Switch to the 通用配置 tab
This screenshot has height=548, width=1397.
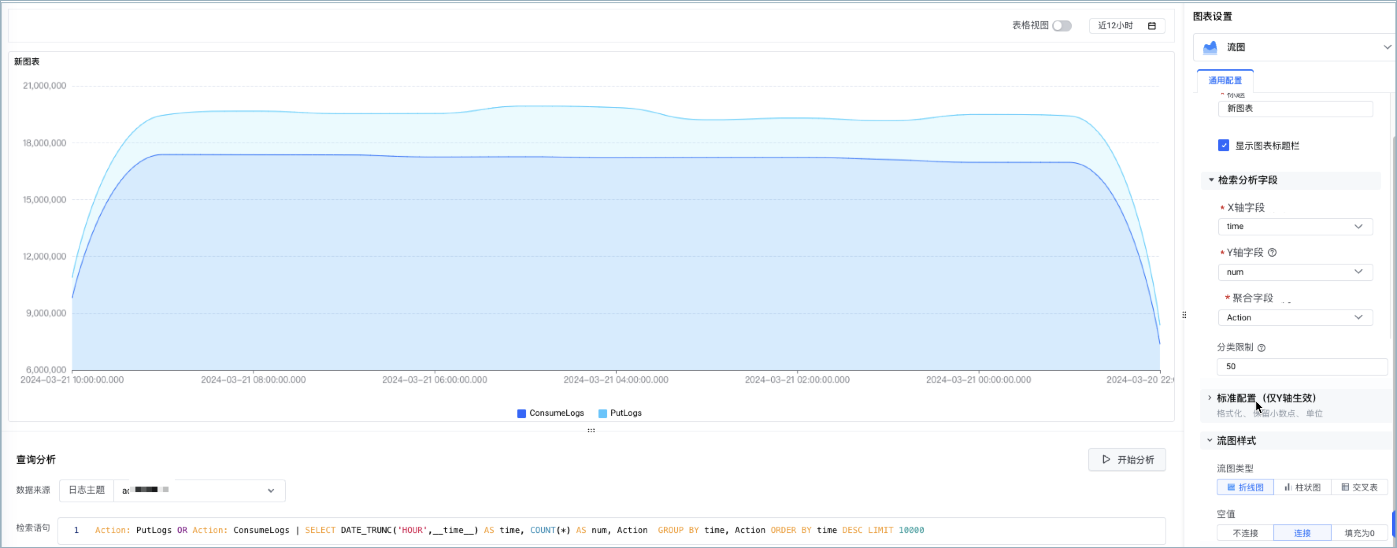(1225, 81)
